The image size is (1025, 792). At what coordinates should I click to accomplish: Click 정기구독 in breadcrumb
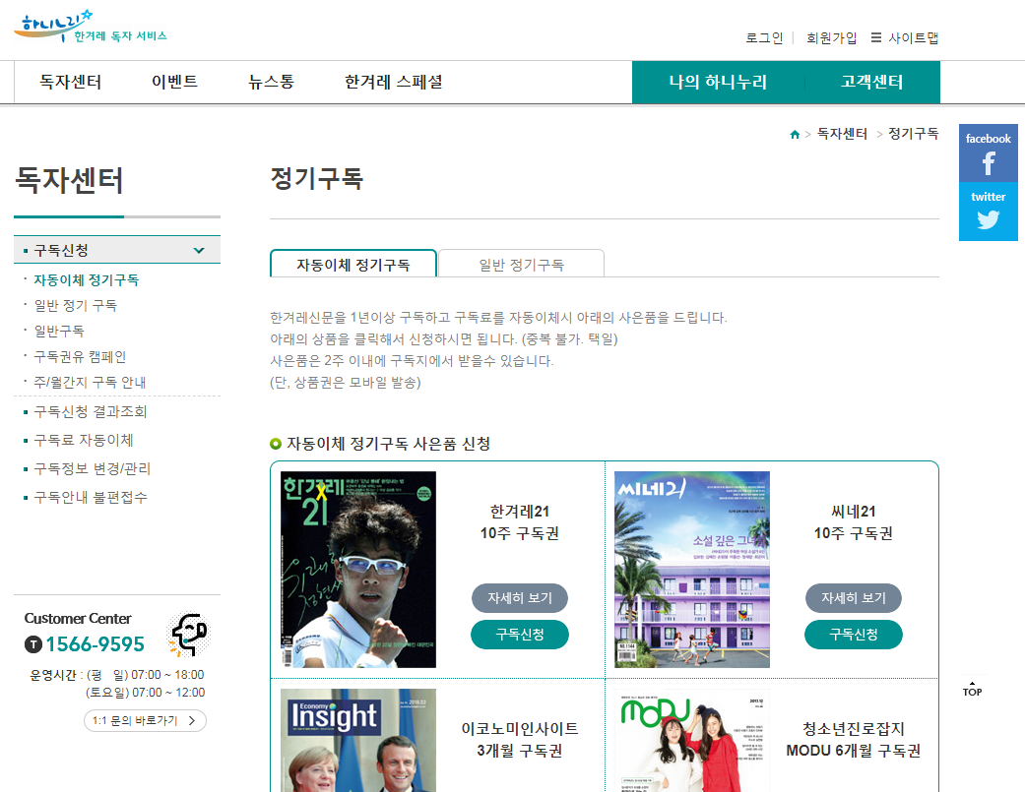click(x=913, y=134)
